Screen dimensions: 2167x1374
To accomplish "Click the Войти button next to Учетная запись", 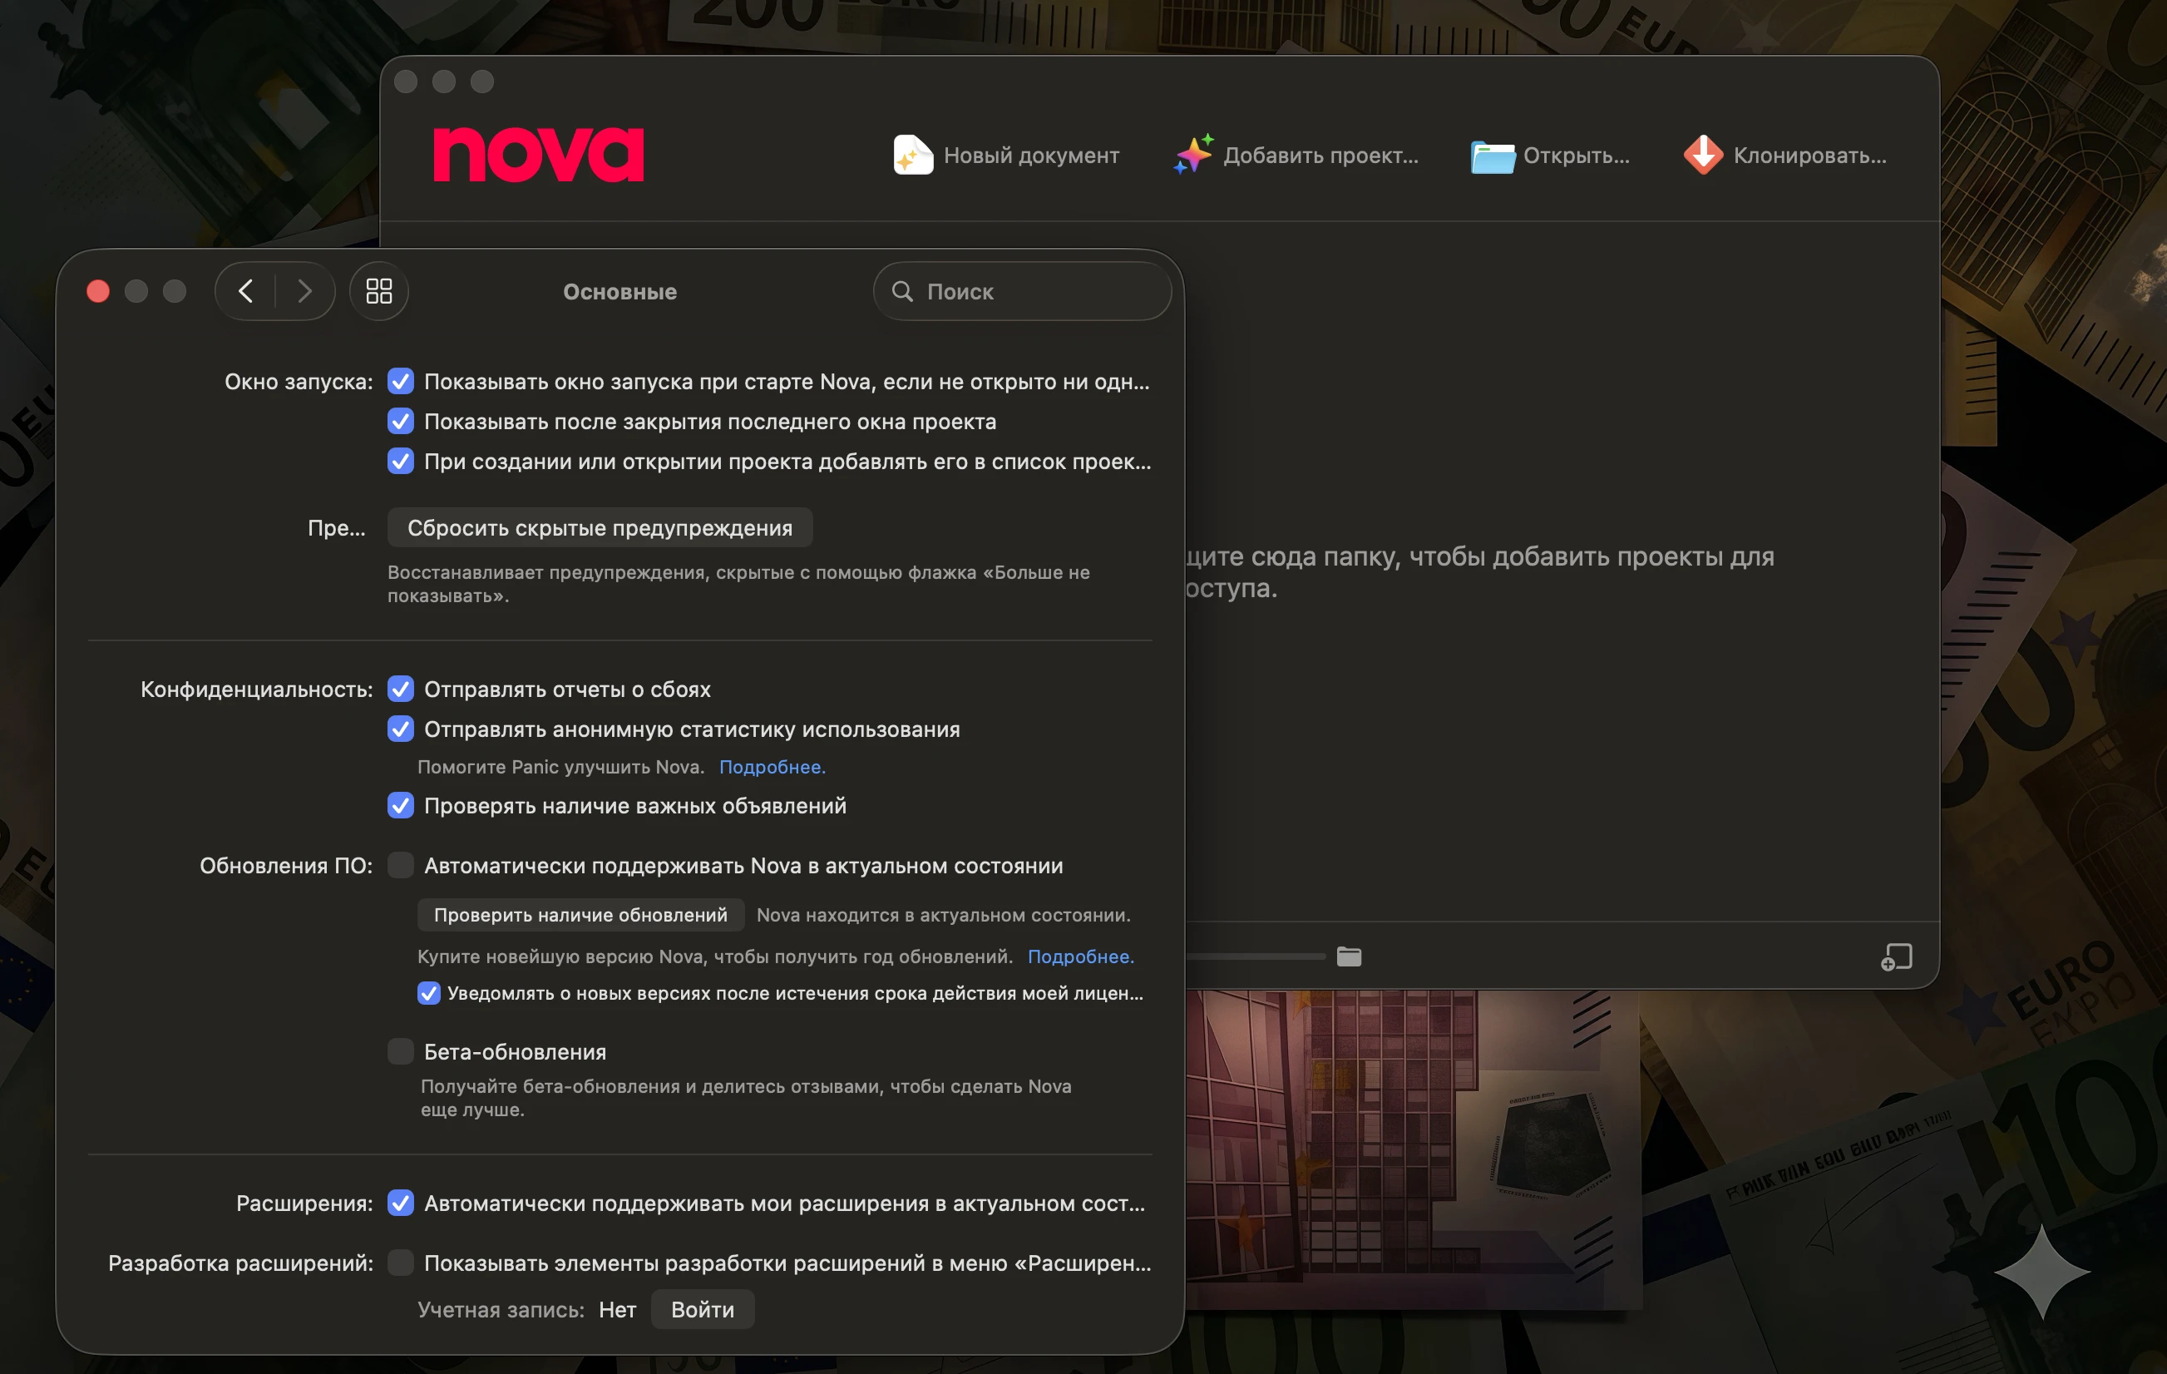I will 703,1309.
